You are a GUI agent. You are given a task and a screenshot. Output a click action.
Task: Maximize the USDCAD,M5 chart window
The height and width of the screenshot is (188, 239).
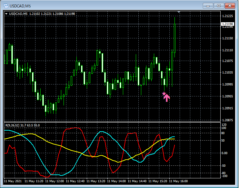click(x=219, y=6)
